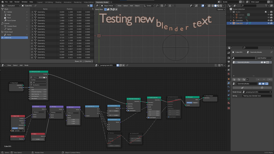
Task: Open the Object Mode dropdown
Action: point(108,6)
